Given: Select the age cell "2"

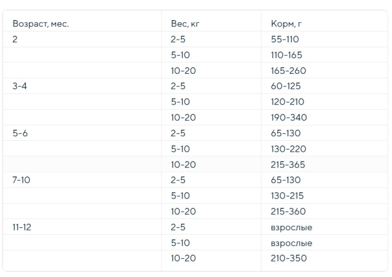Looking at the screenshot, I should click(x=15, y=39).
